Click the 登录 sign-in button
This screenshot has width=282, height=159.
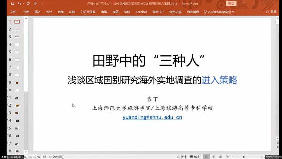click(x=231, y=4)
